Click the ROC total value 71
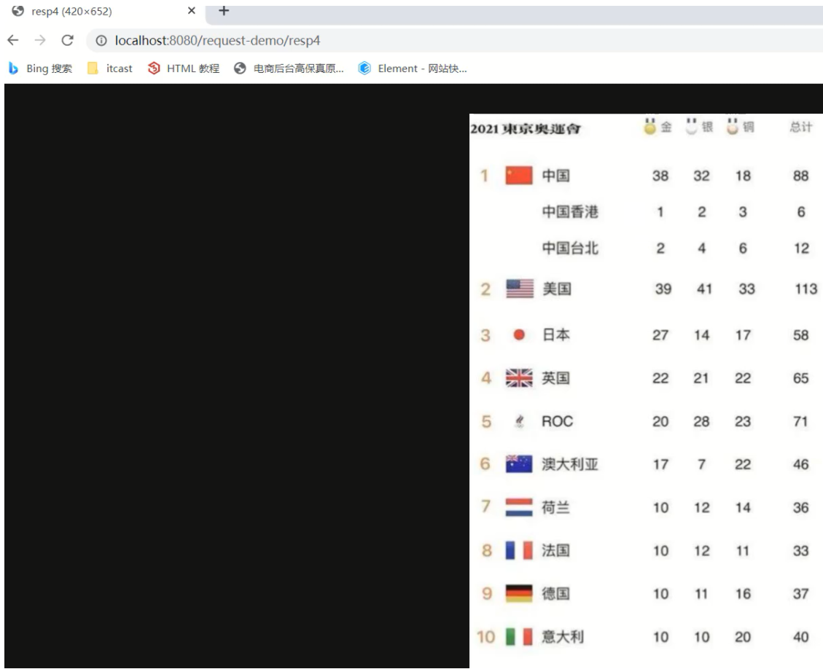 click(800, 421)
